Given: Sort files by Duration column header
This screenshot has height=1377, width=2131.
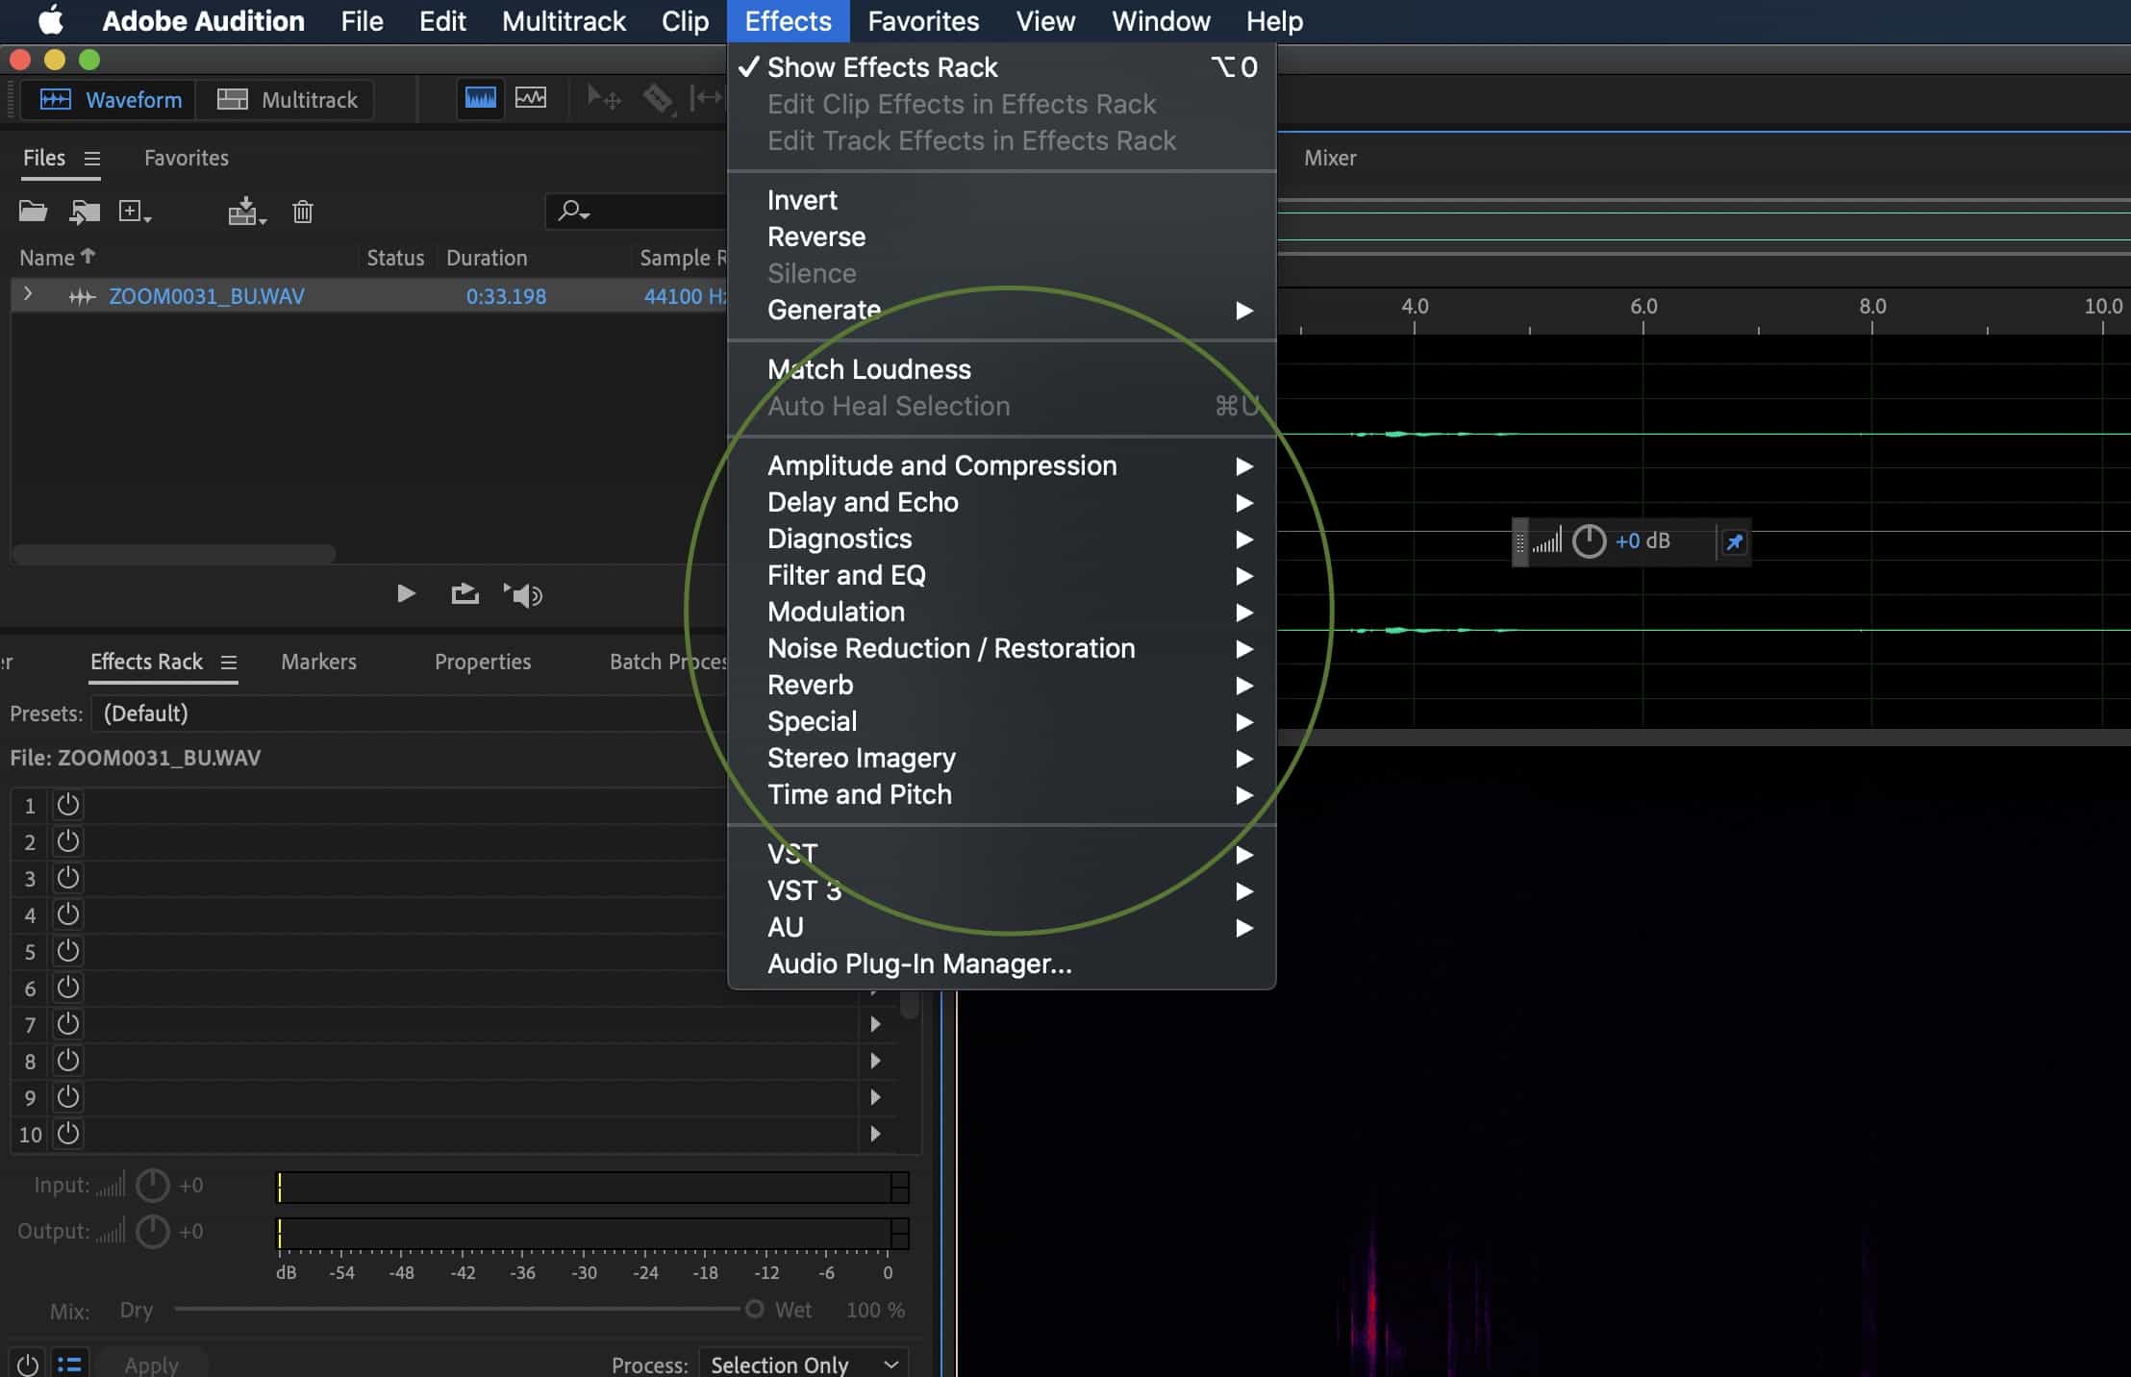Looking at the screenshot, I should pyautogui.click(x=487, y=258).
